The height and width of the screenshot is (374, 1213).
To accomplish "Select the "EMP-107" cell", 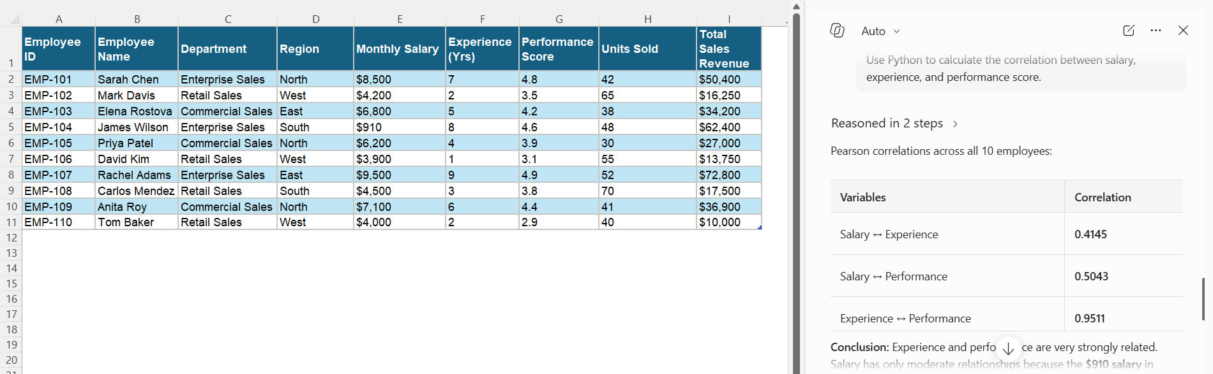I will click(x=59, y=175).
